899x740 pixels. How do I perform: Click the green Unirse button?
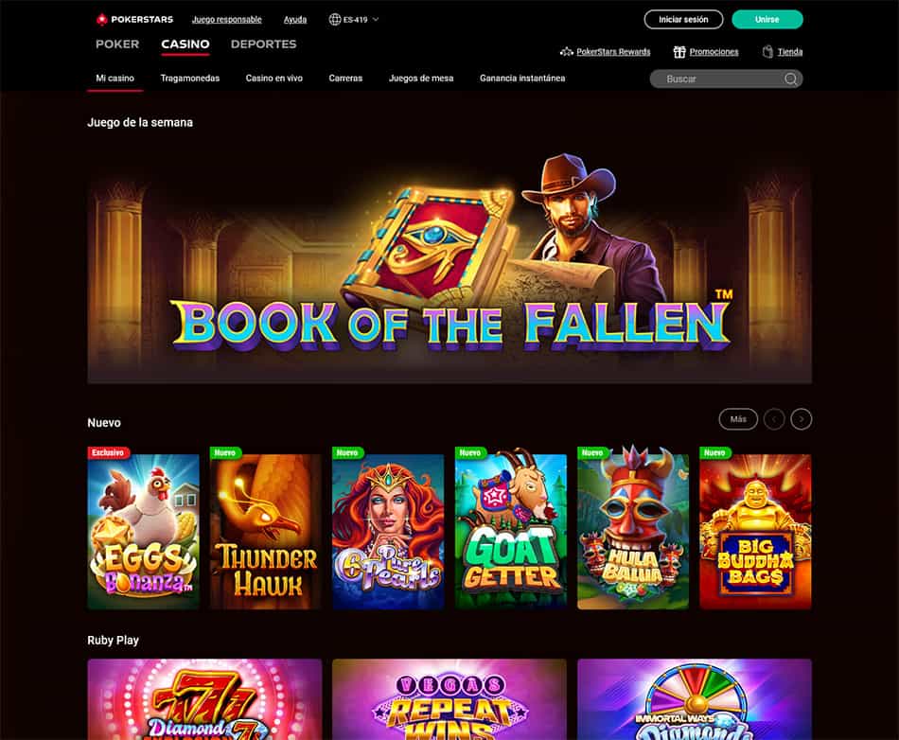click(767, 20)
